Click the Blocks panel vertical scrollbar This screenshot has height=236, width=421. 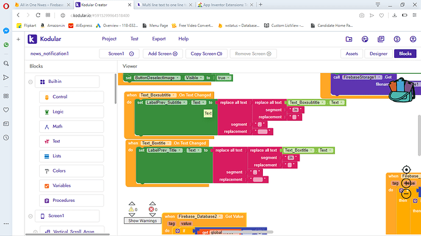point(115,88)
